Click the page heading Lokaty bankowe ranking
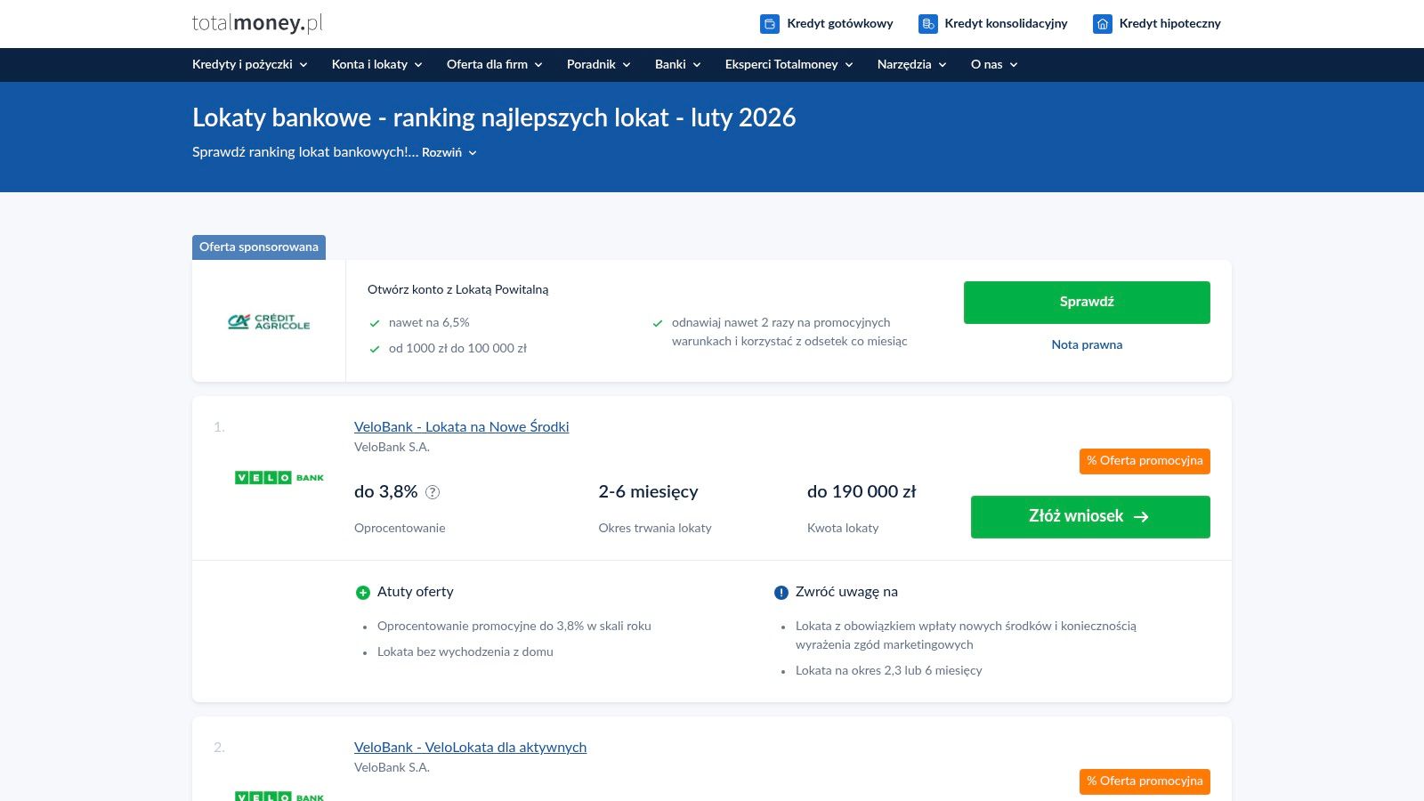This screenshot has width=1424, height=801. [494, 117]
